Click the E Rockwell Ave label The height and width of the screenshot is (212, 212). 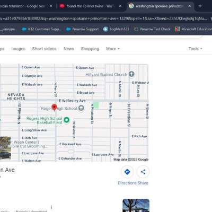pyautogui.click(x=70, y=144)
